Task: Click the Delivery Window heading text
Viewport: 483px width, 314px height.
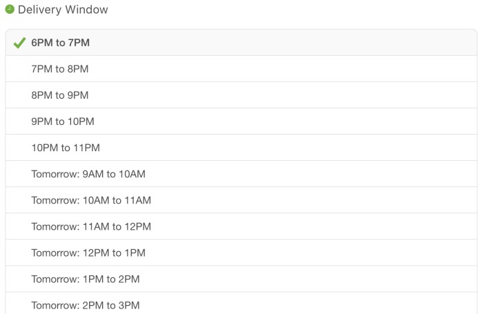Action: [x=63, y=10]
